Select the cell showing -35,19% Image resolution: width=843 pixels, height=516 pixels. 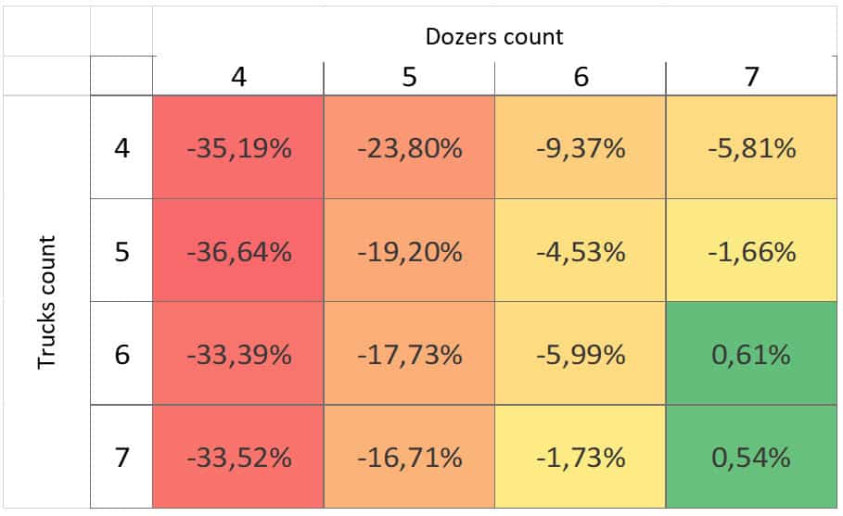238,147
